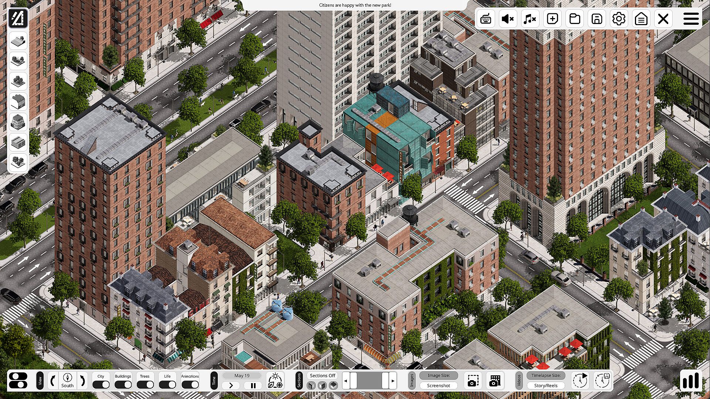Click the keyboard shortcuts icon
Viewport: 710px width, 399px height.
click(486, 19)
